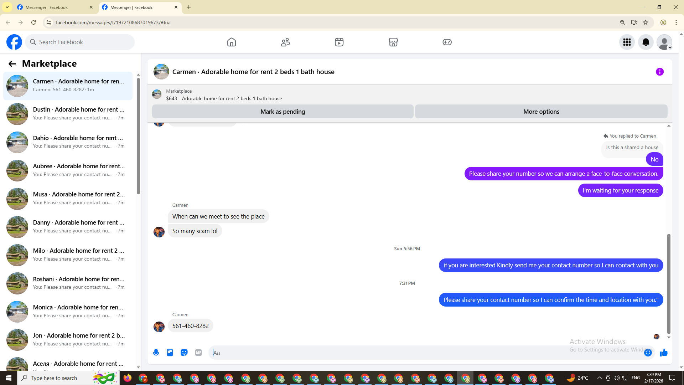Open the sticker picker icon

pos(184,353)
